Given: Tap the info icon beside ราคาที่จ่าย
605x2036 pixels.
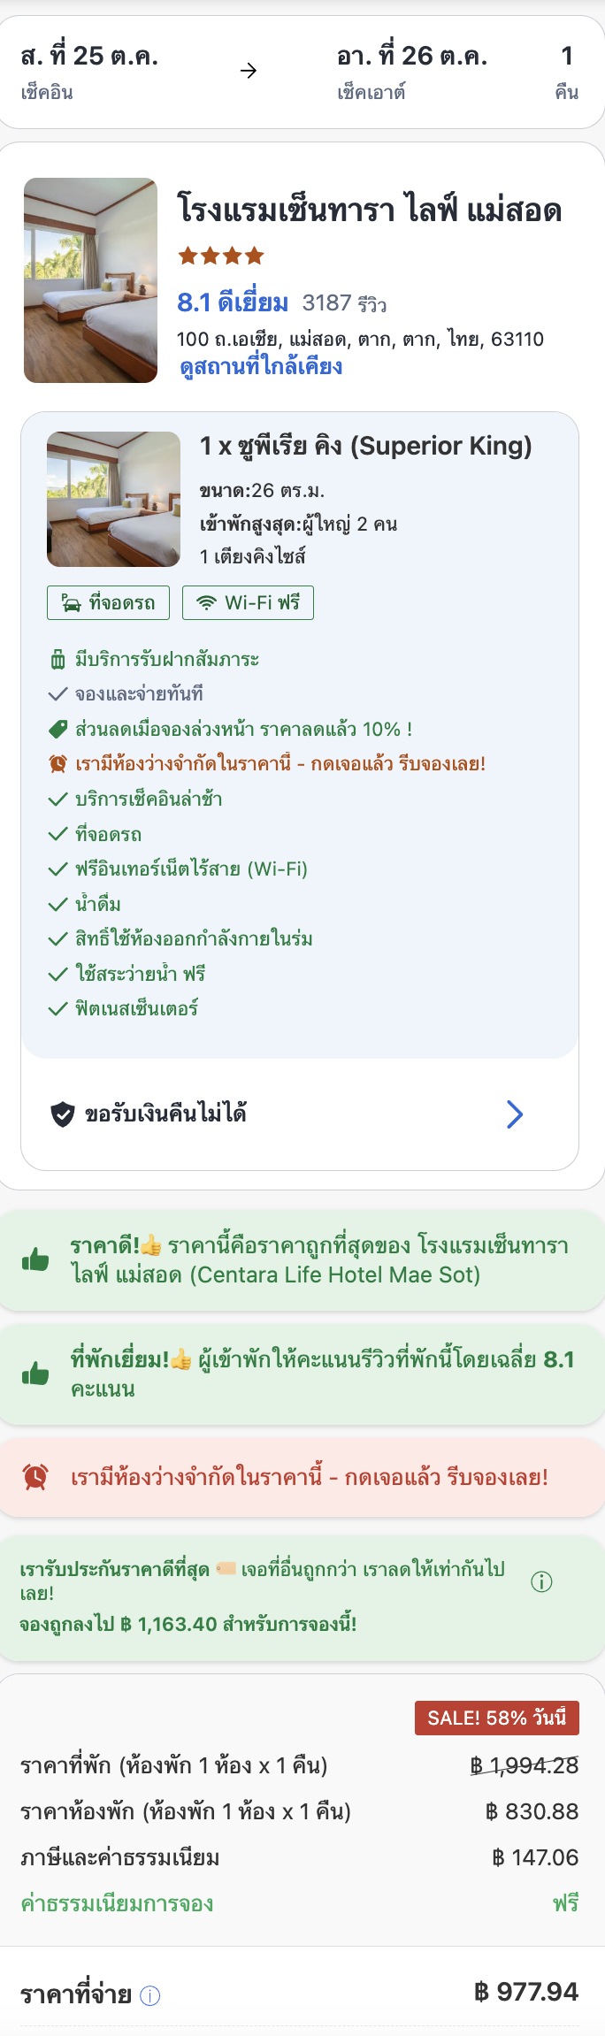Looking at the screenshot, I should click(150, 1995).
